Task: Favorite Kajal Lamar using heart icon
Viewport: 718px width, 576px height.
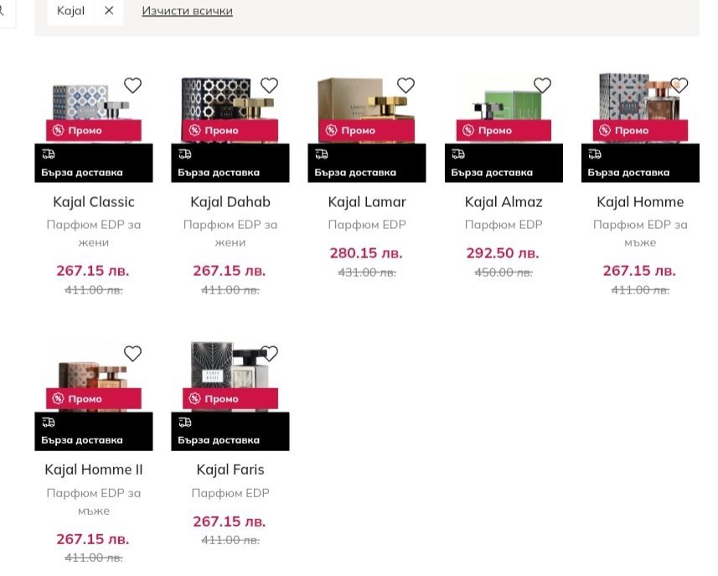Action: [x=405, y=86]
